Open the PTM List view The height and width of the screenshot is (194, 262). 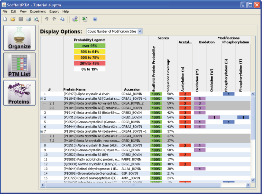click(x=19, y=65)
